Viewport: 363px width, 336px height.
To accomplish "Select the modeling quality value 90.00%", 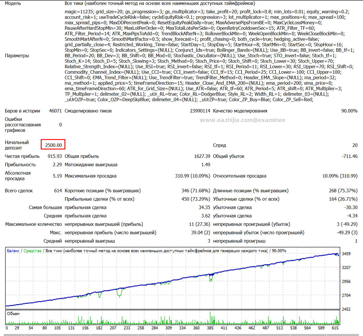I will [x=349, y=111].
